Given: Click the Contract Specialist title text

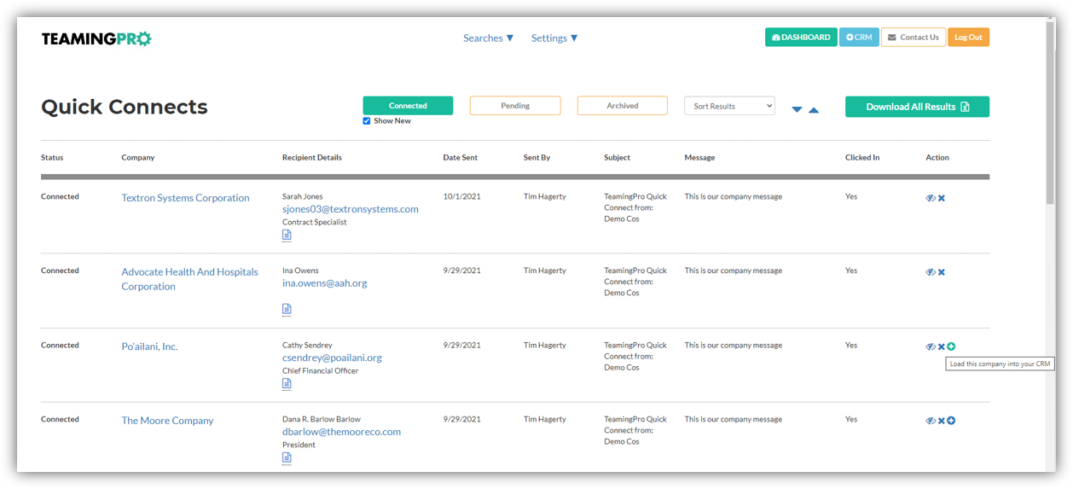Looking at the screenshot, I should coord(315,222).
